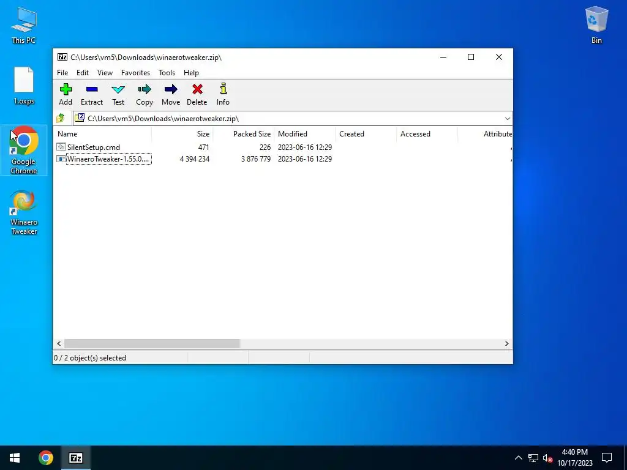Show hidden system tray icons

coord(518,458)
